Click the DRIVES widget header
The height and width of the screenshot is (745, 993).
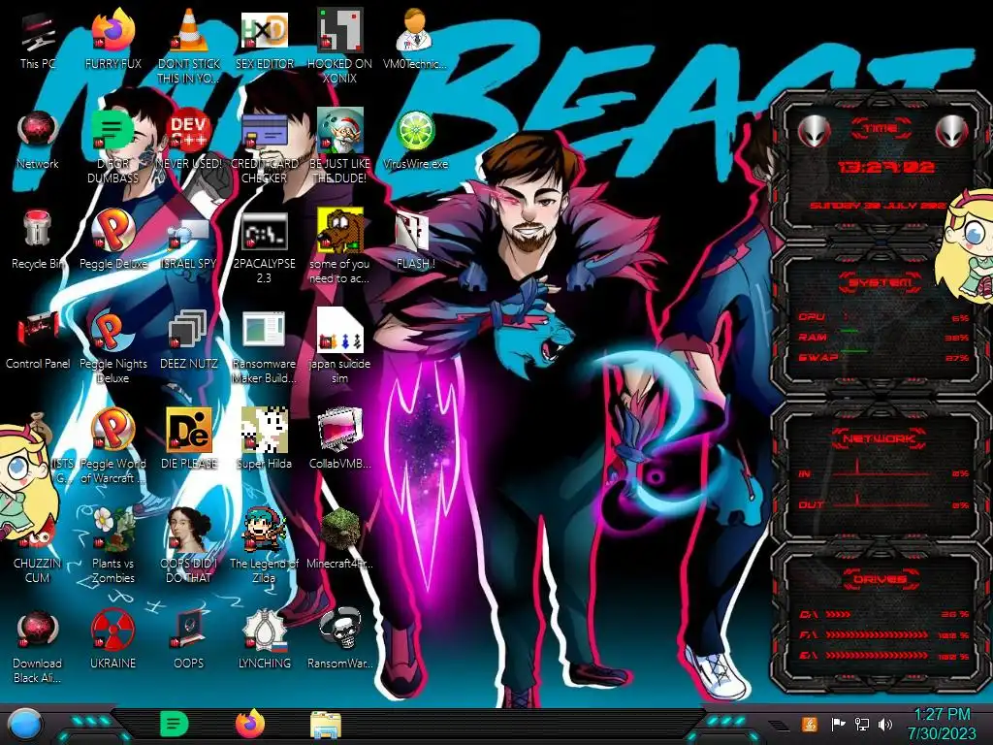pos(880,578)
